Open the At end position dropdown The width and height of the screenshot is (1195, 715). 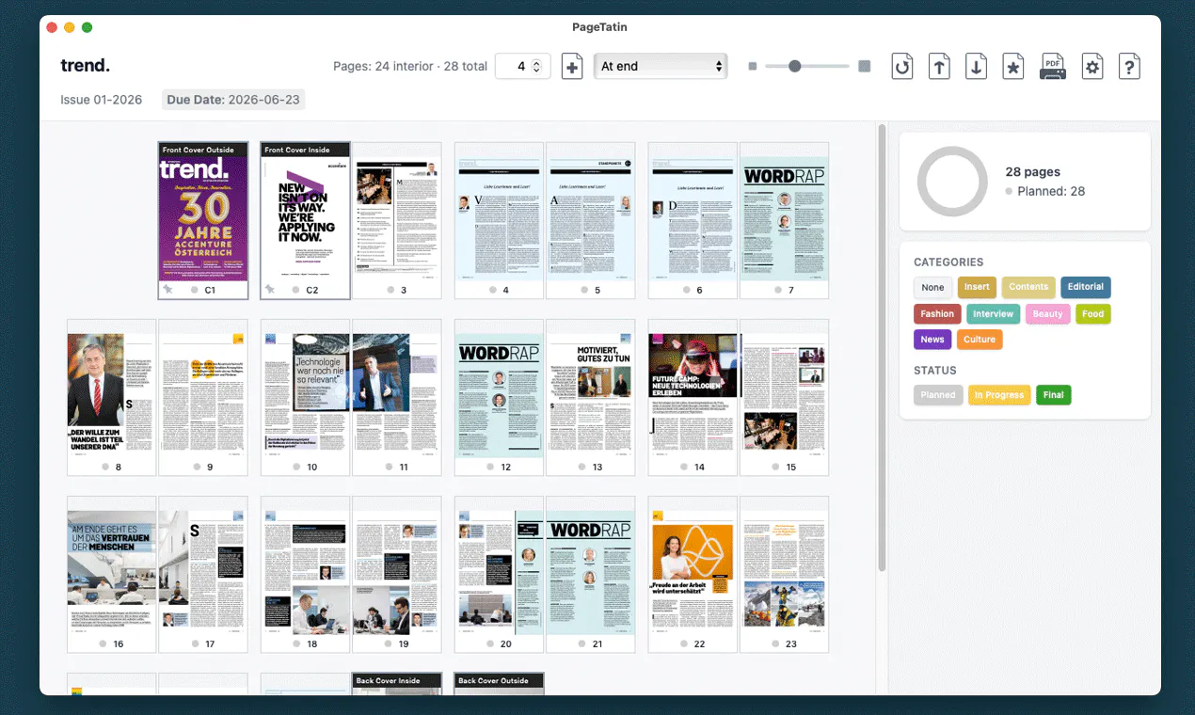661,66
